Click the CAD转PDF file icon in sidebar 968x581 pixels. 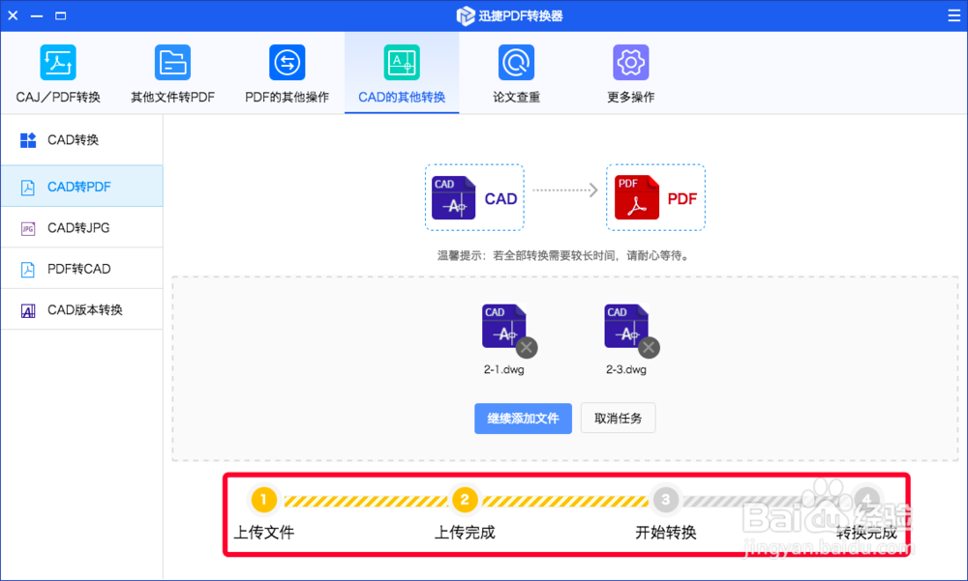(28, 188)
